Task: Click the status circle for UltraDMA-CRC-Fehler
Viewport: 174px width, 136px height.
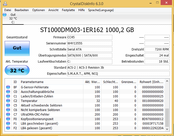Action: point(8,114)
